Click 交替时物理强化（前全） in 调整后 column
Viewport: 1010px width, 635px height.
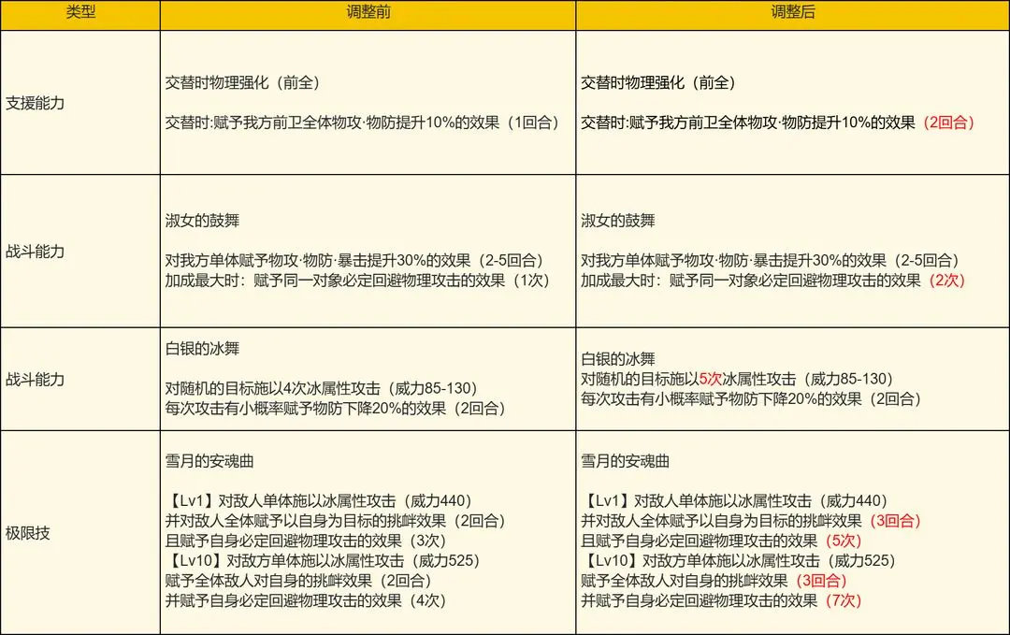point(658,82)
